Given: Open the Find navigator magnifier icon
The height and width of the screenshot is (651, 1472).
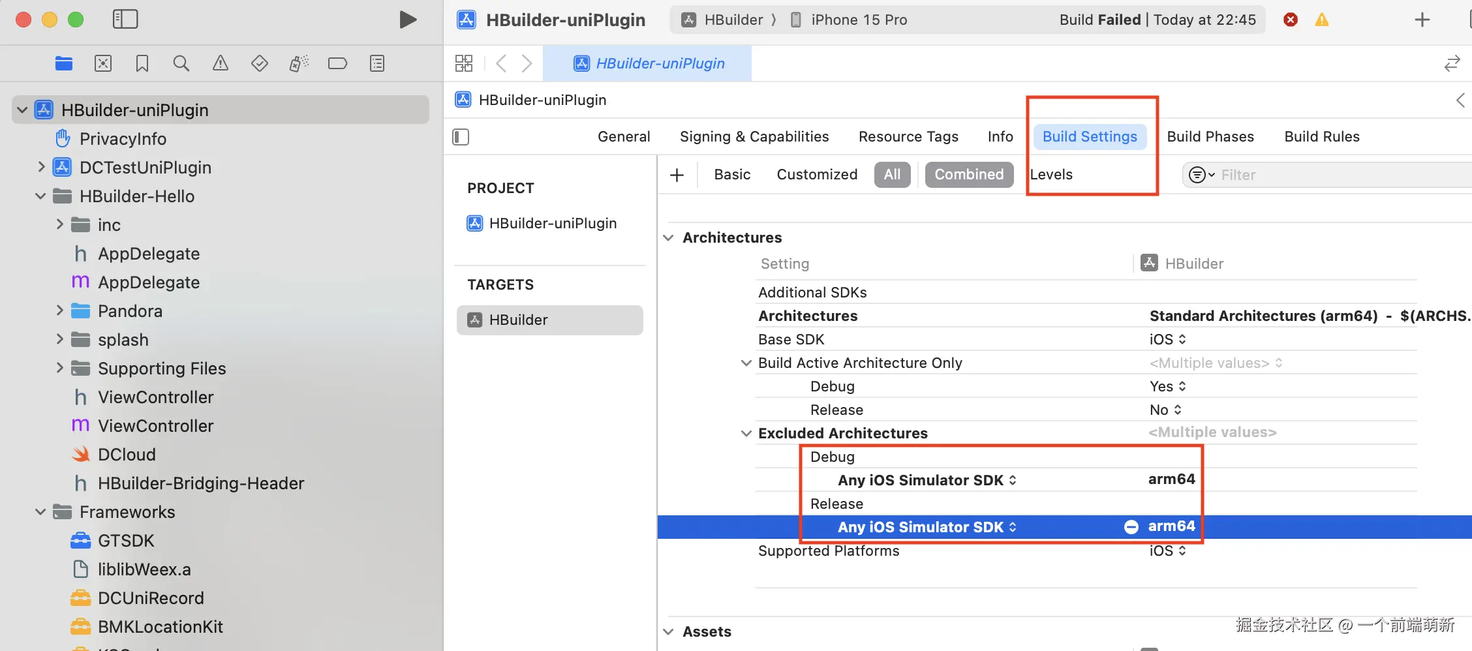Looking at the screenshot, I should pos(181,63).
